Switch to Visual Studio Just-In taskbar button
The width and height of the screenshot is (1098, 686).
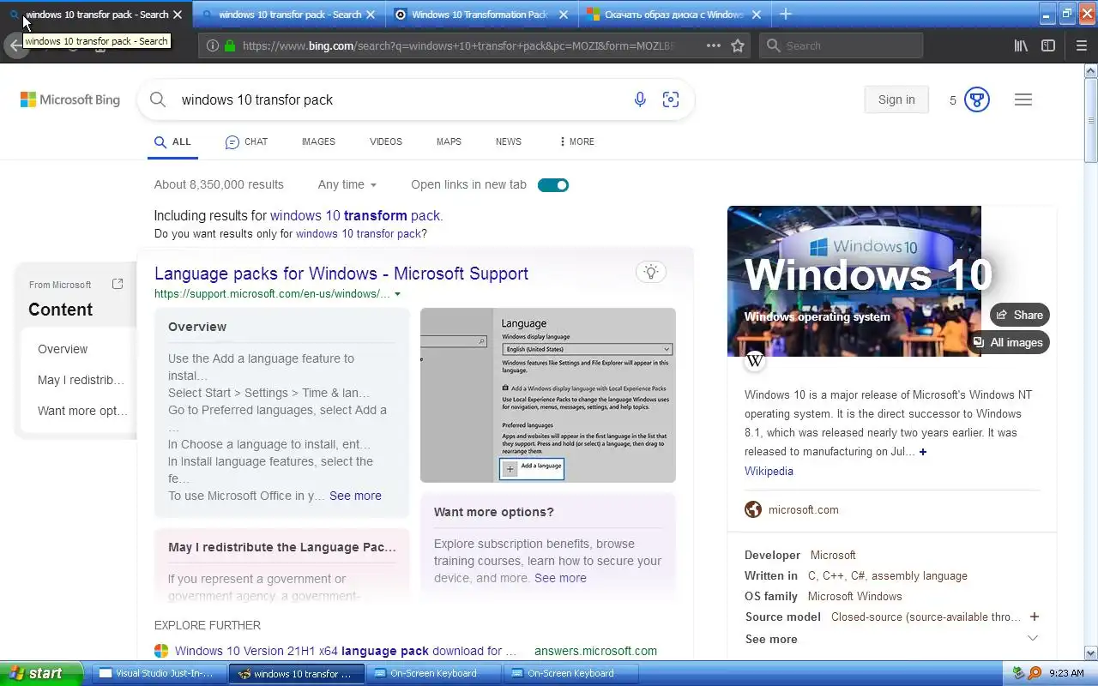pyautogui.click(x=157, y=673)
